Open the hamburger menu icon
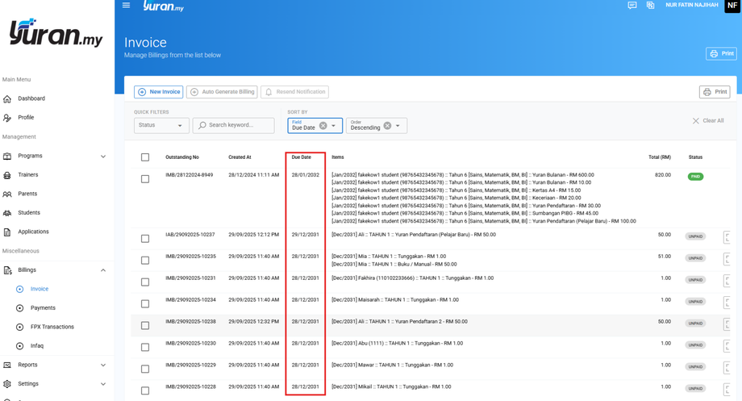 [x=126, y=6]
